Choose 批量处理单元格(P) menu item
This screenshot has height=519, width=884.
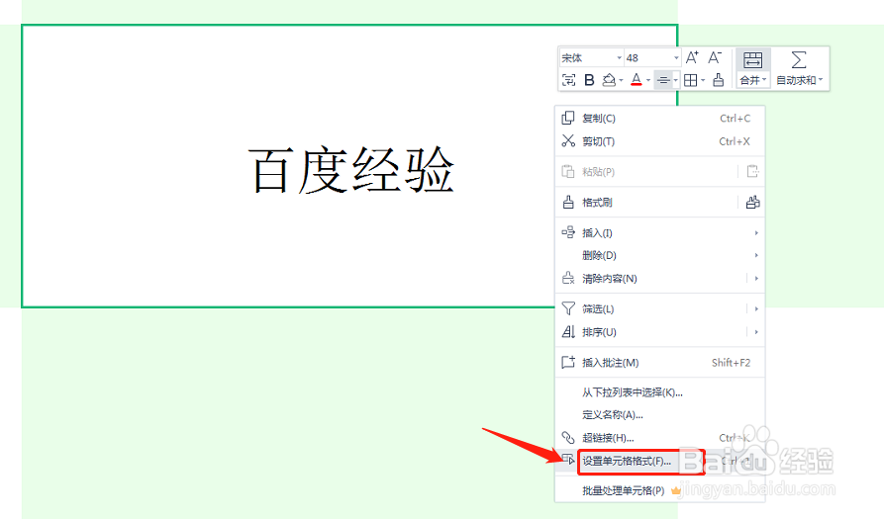click(x=659, y=491)
